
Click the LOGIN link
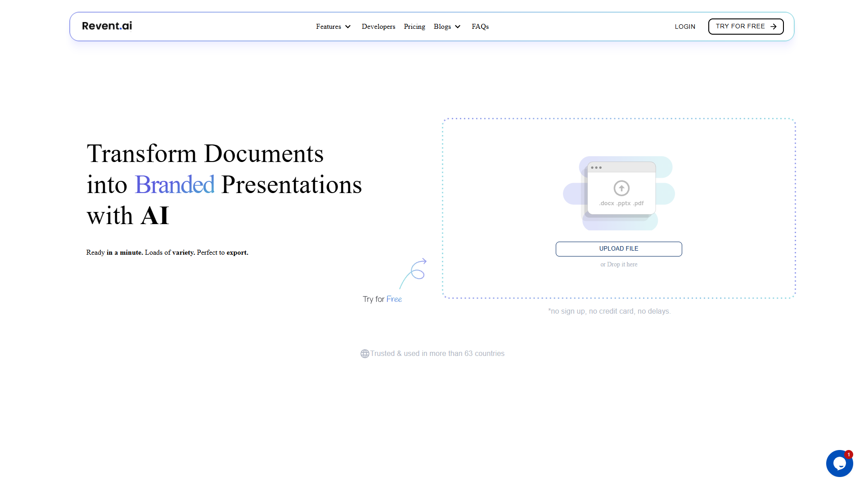point(685,27)
